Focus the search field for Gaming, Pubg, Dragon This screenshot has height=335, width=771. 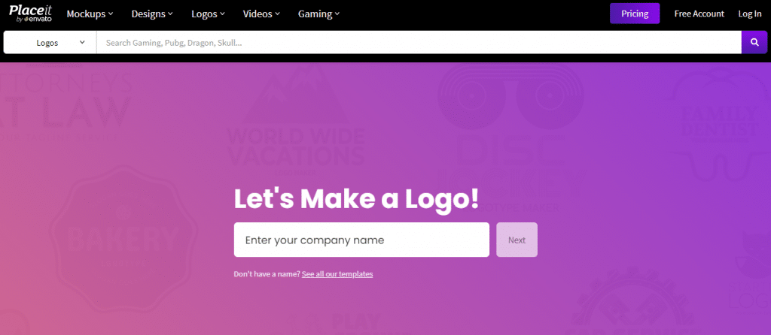[419, 43]
